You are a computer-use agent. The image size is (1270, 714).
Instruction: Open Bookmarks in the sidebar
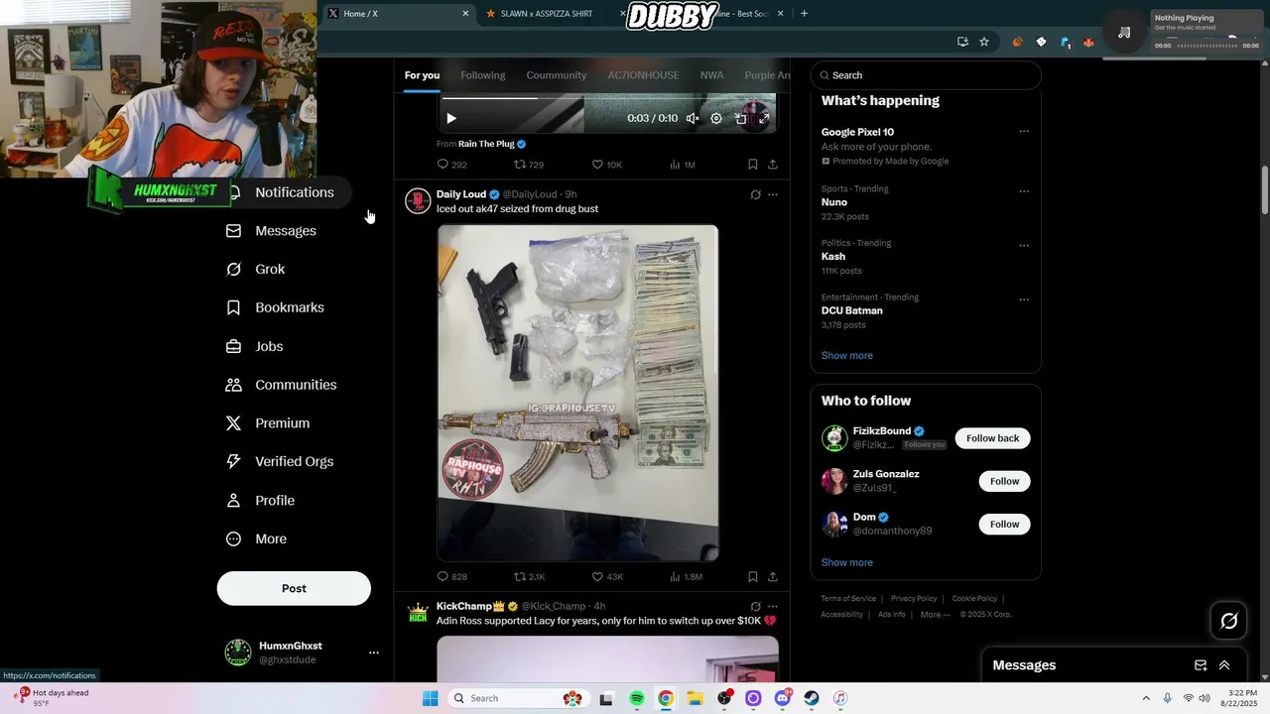point(276,307)
